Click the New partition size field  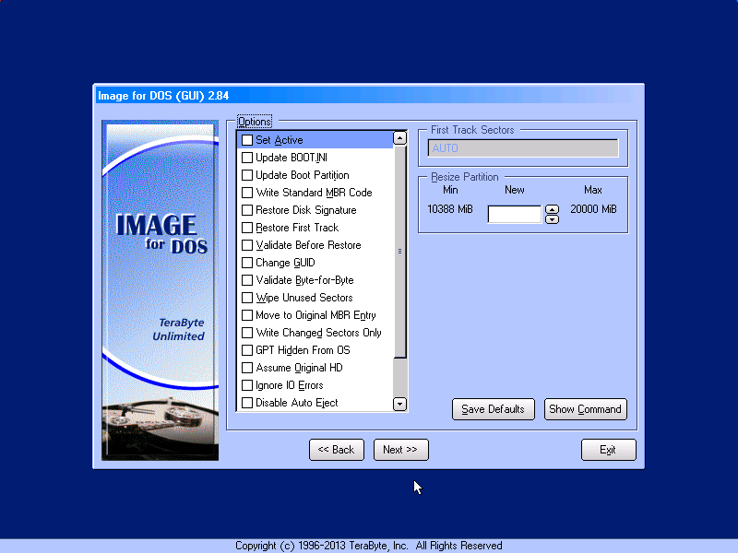514,214
